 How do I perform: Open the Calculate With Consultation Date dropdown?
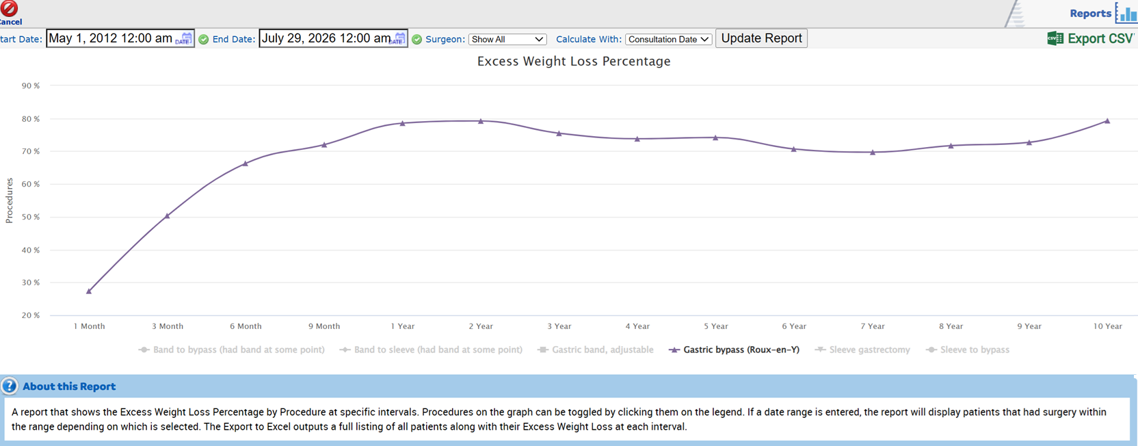[x=668, y=40]
